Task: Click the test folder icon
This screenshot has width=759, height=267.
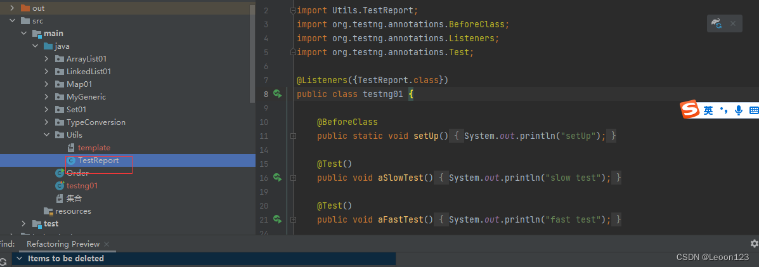Action: coord(37,223)
